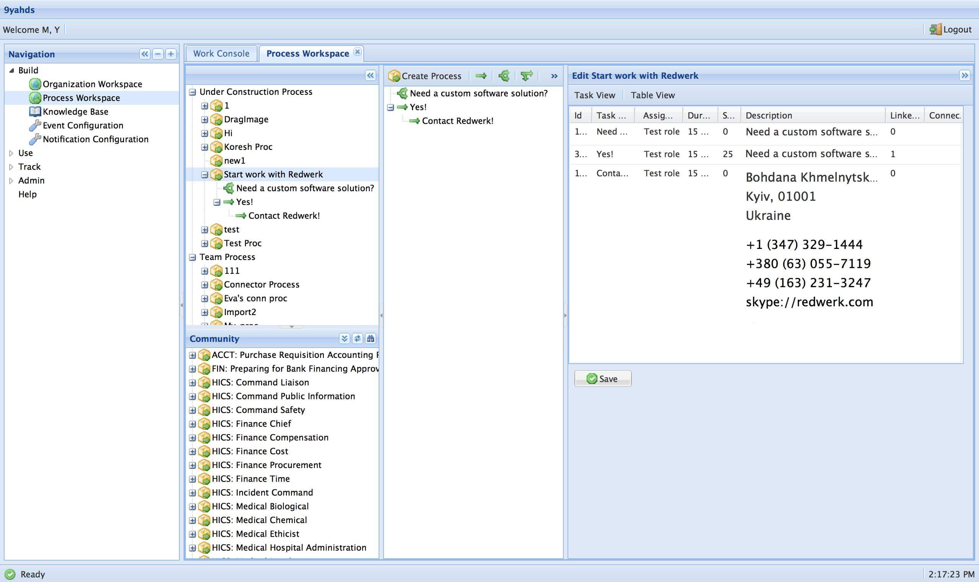Expand the Connector Process node
This screenshot has width=979, height=582.
click(x=204, y=285)
